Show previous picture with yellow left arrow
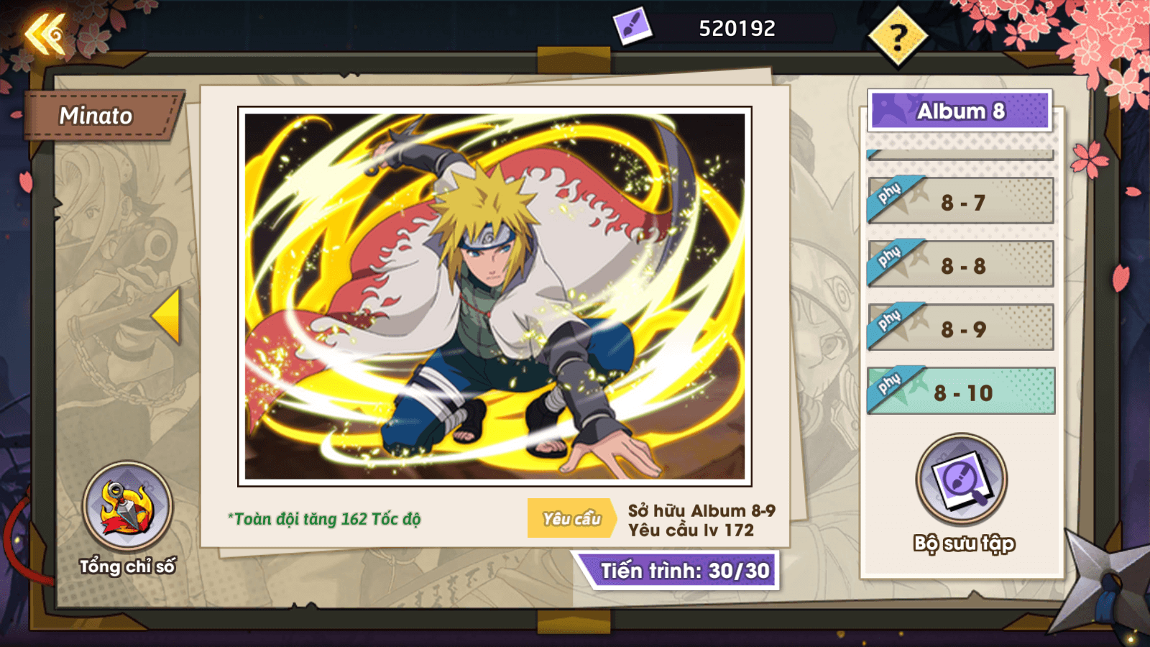Screen dimensions: 1150x647 pos(166,316)
